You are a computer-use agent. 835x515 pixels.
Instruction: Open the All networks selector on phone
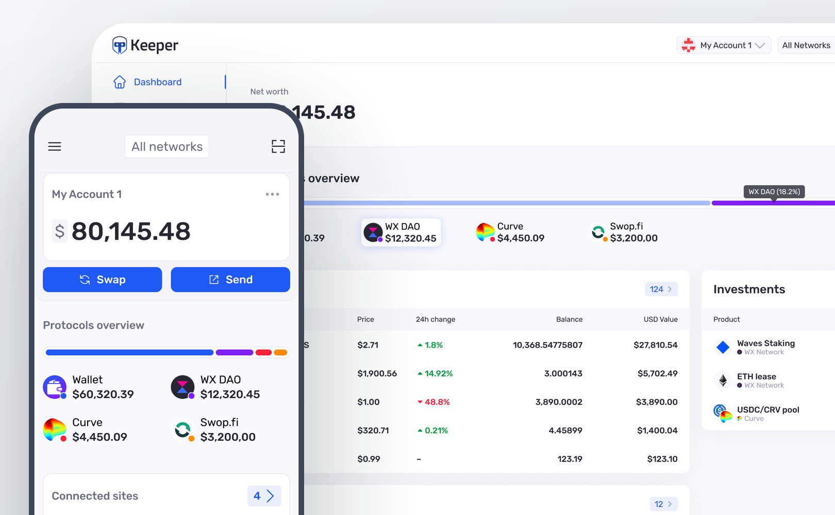[167, 147]
